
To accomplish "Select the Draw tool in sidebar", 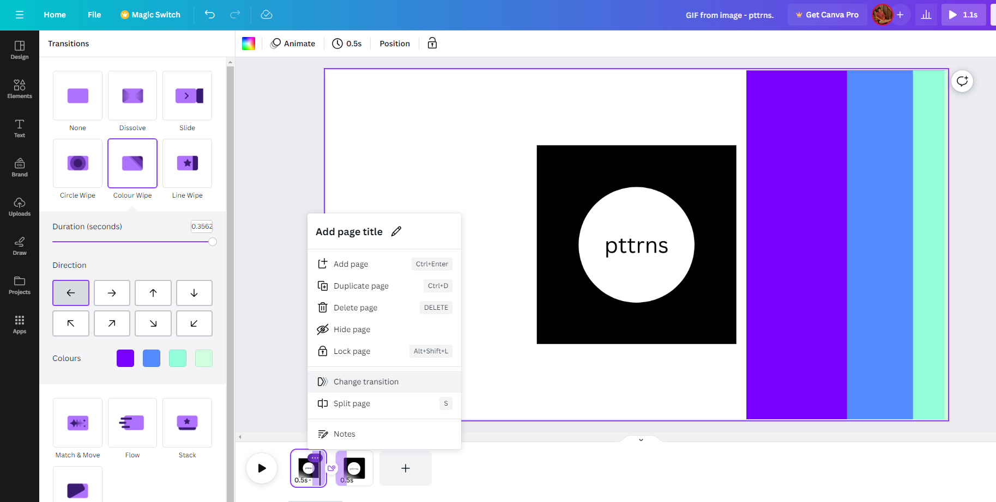I will pyautogui.click(x=20, y=246).
